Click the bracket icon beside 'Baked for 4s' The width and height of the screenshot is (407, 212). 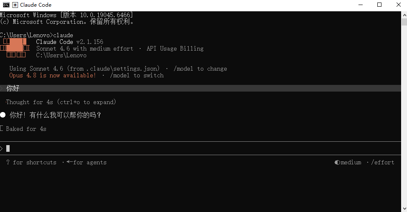click(x=2, y=128)
